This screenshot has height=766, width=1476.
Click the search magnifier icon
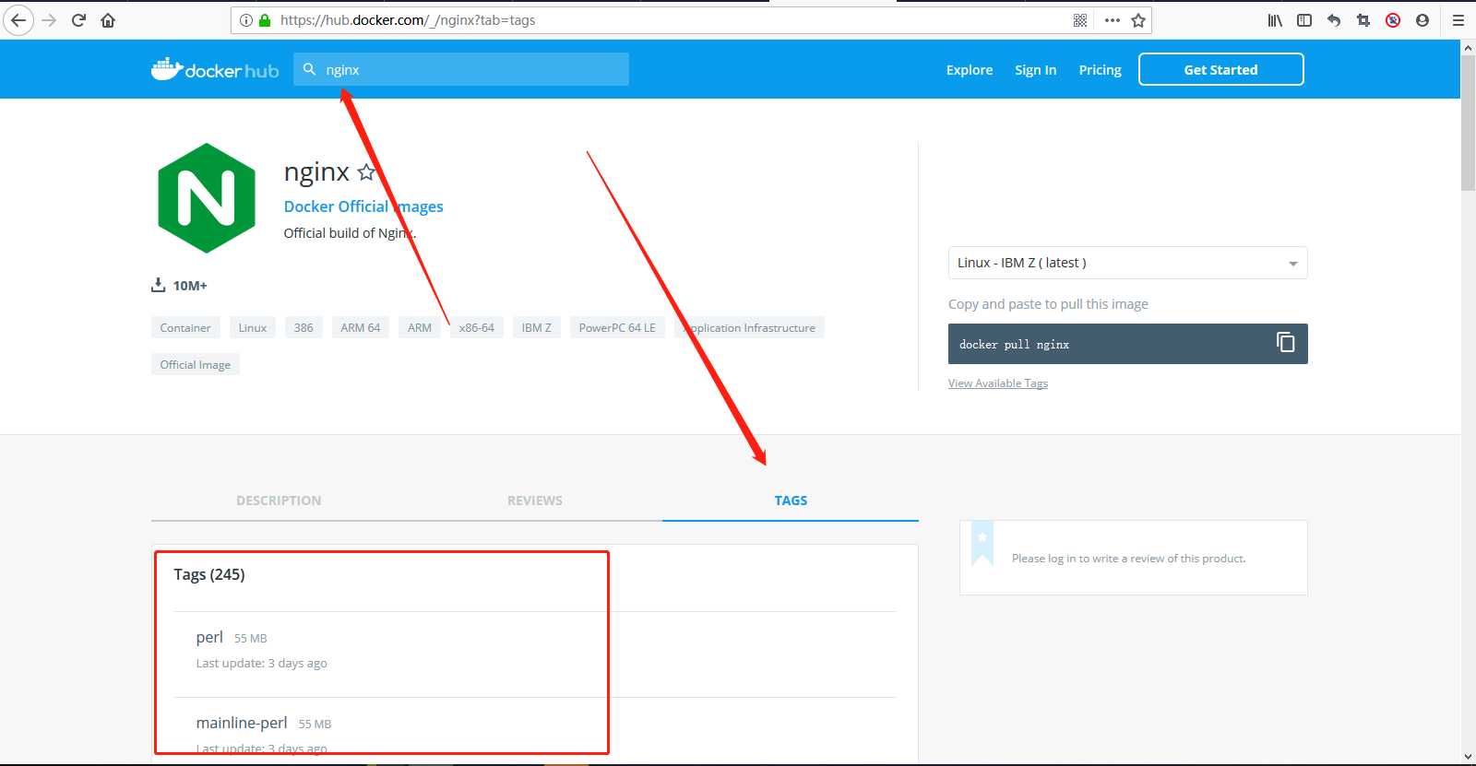[x=310, y=69]
